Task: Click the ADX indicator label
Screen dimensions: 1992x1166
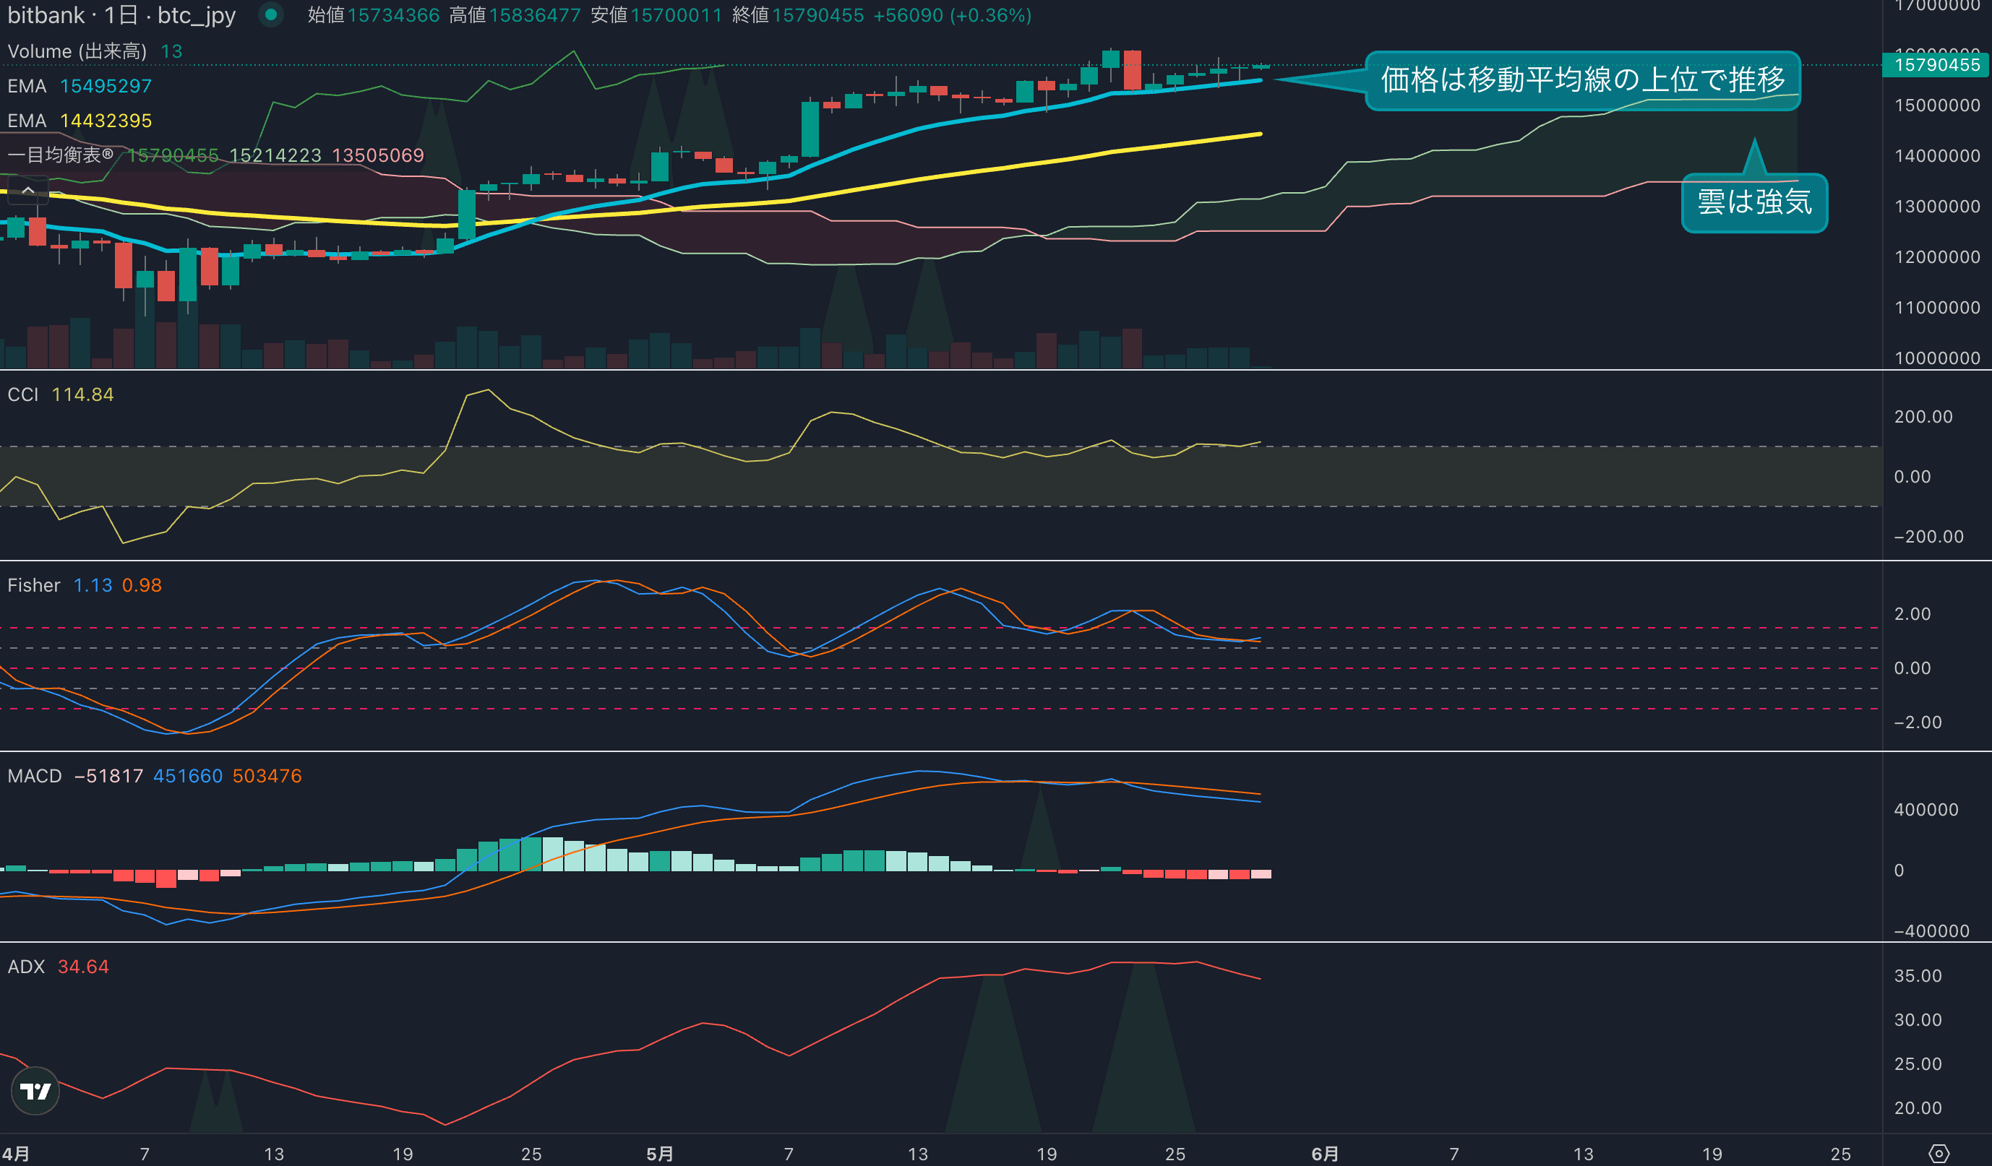Action: point(26,967)
